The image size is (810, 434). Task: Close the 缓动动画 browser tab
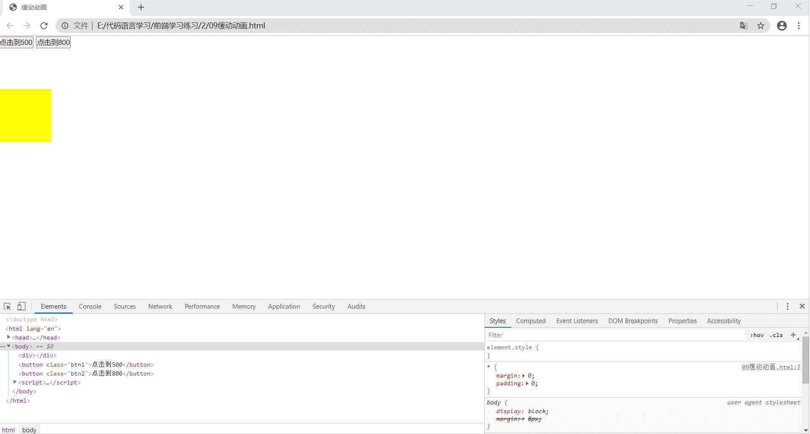pyautogui.click(x=121, y=7)
